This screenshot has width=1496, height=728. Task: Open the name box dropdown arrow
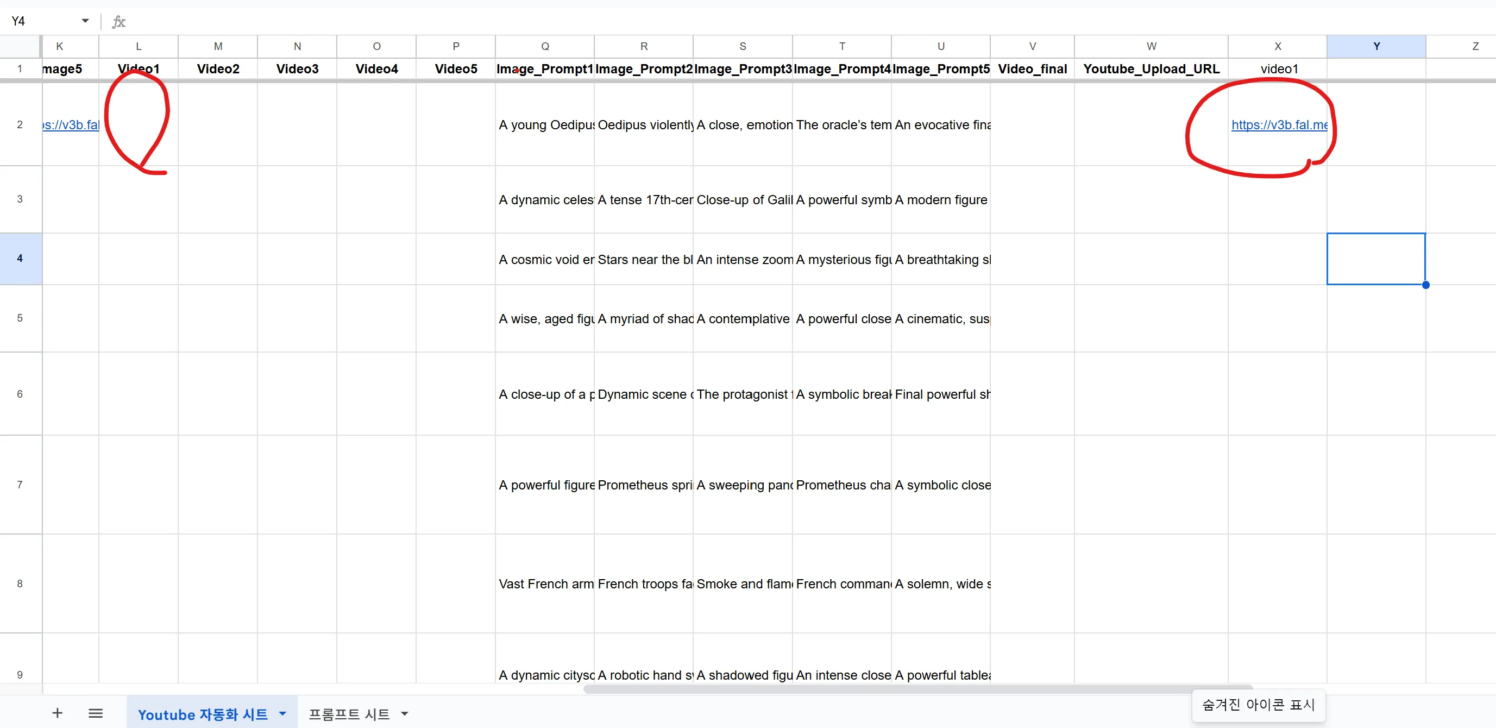tap(85, 21)
